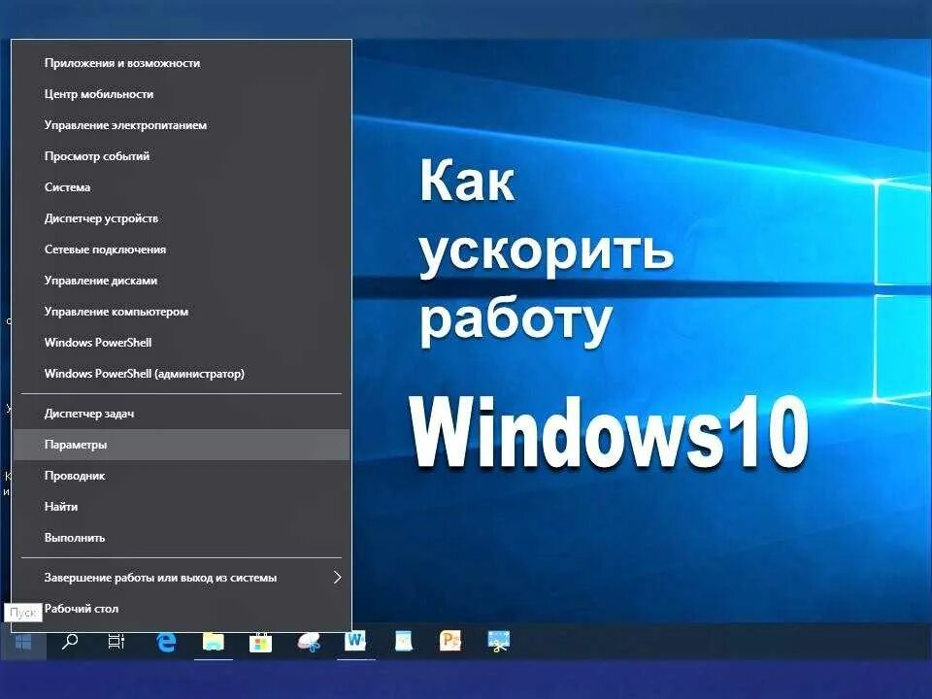Viewport: 932px width, 699px height.
Task: Switch to Word from the taskbar
Action: point(355,642)
